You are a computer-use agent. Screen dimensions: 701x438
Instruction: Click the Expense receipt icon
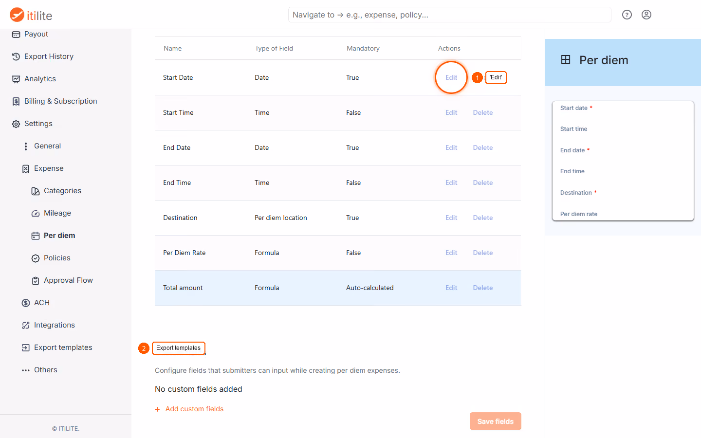click(x=26, y=168)
